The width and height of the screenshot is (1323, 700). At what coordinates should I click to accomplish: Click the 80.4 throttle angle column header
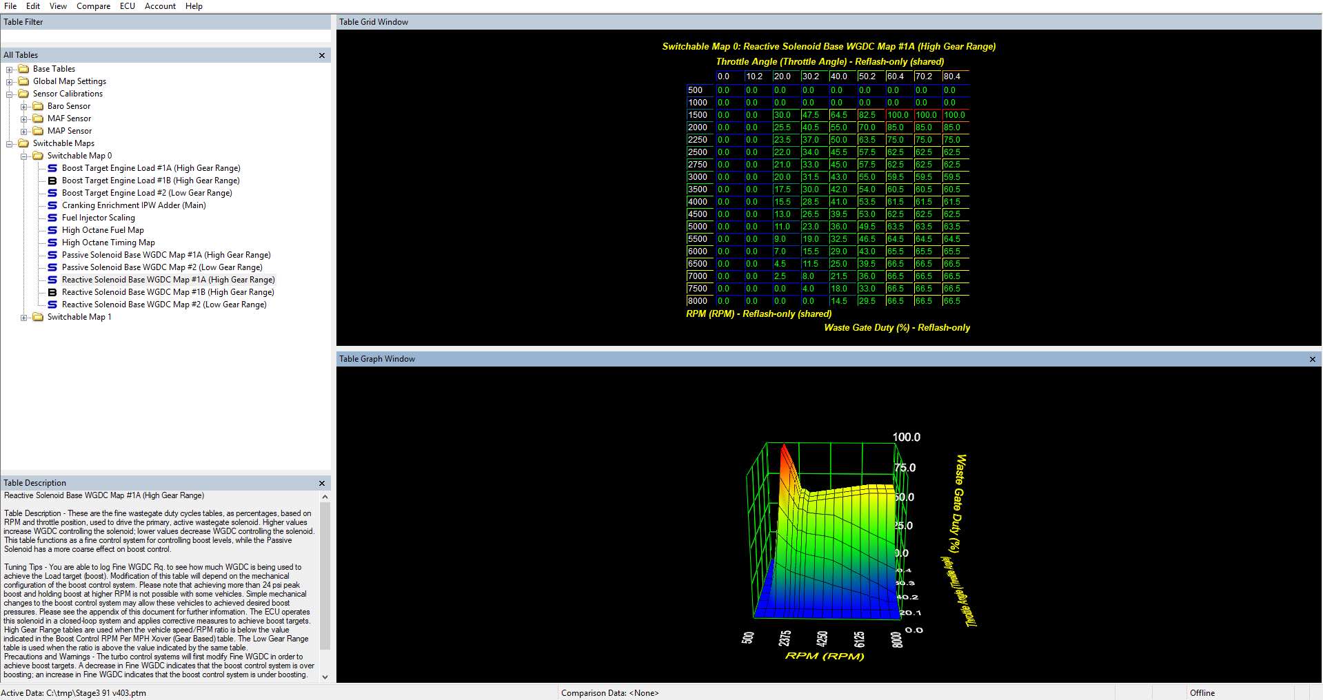955,76
